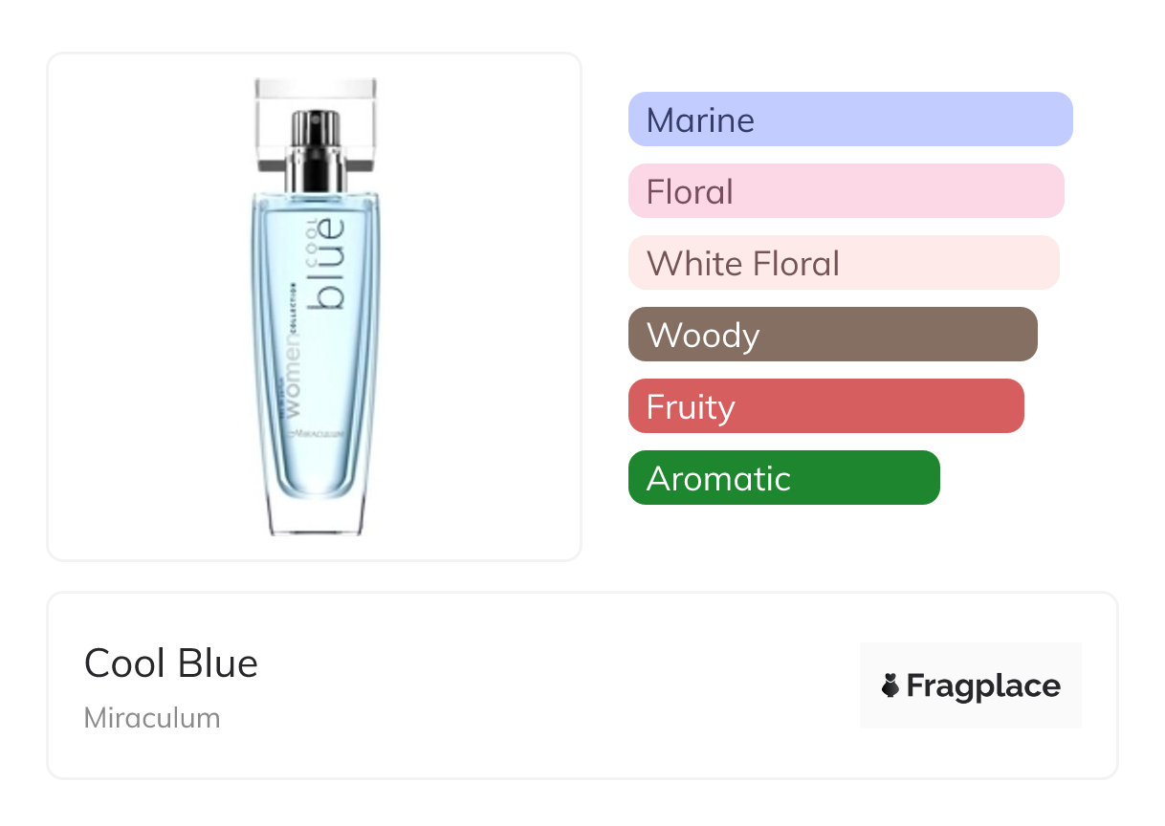Choose the White Floral accord bar

(x=843, y=263)
